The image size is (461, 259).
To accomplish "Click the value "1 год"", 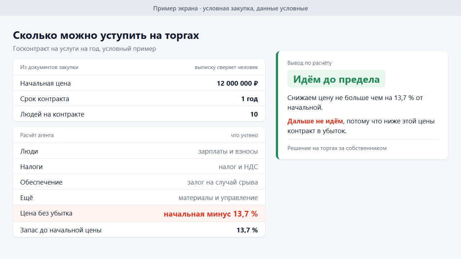I will coord(250,99).
